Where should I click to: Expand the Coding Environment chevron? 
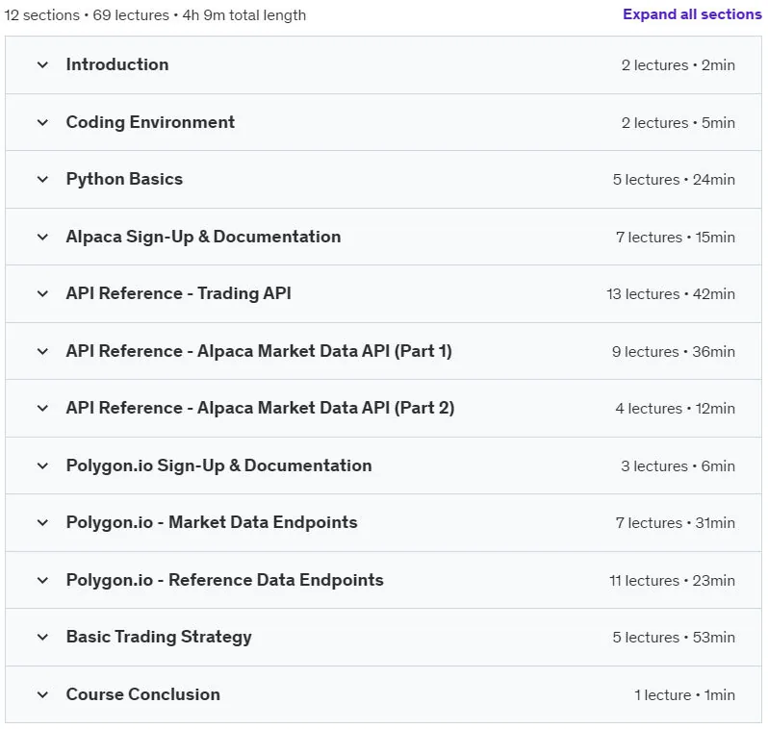(42, 122)
